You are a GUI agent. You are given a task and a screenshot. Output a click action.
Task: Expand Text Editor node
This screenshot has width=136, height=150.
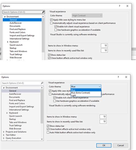[4, 135]
